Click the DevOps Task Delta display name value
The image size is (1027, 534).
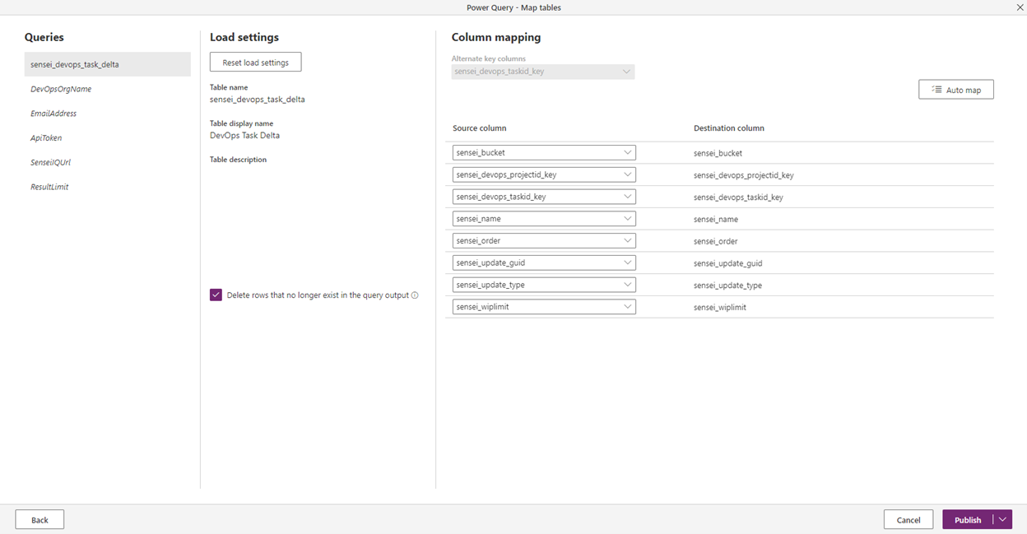pos(244,135)
